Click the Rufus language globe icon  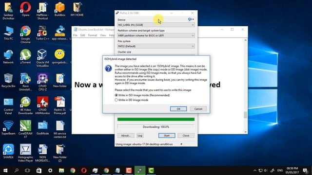(191, 19)
